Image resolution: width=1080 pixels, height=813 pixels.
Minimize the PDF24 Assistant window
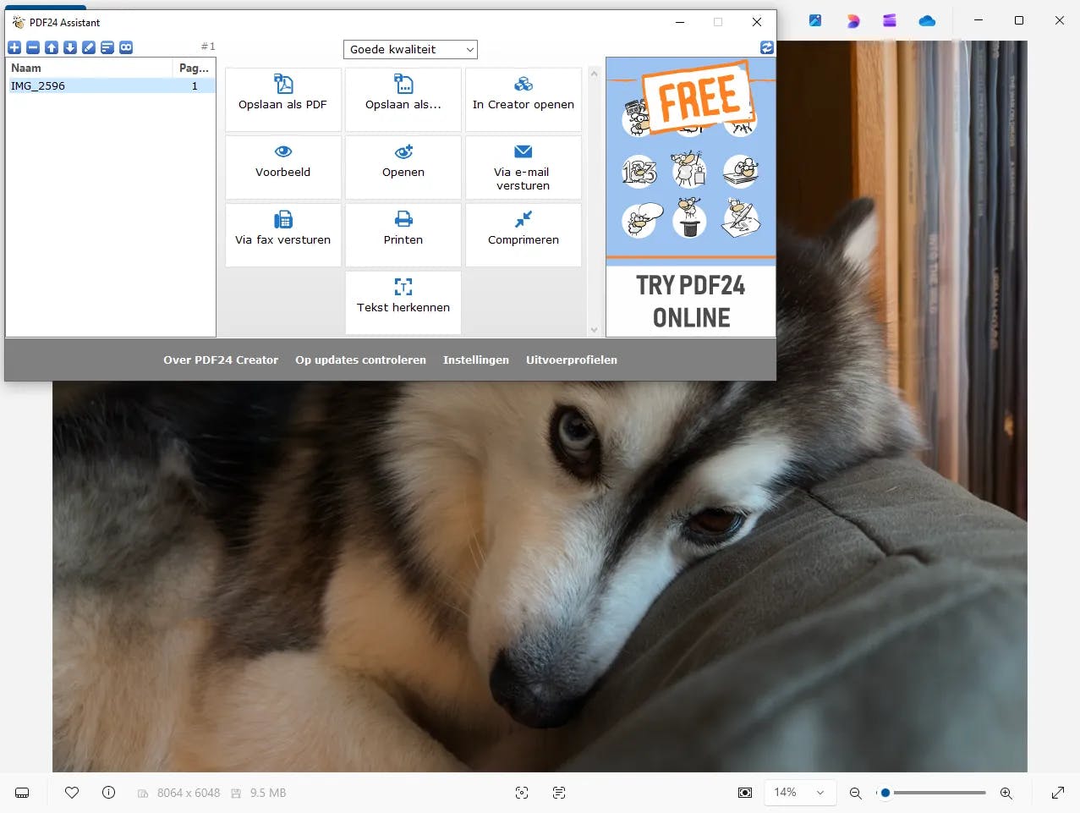(x=680, y=22)
